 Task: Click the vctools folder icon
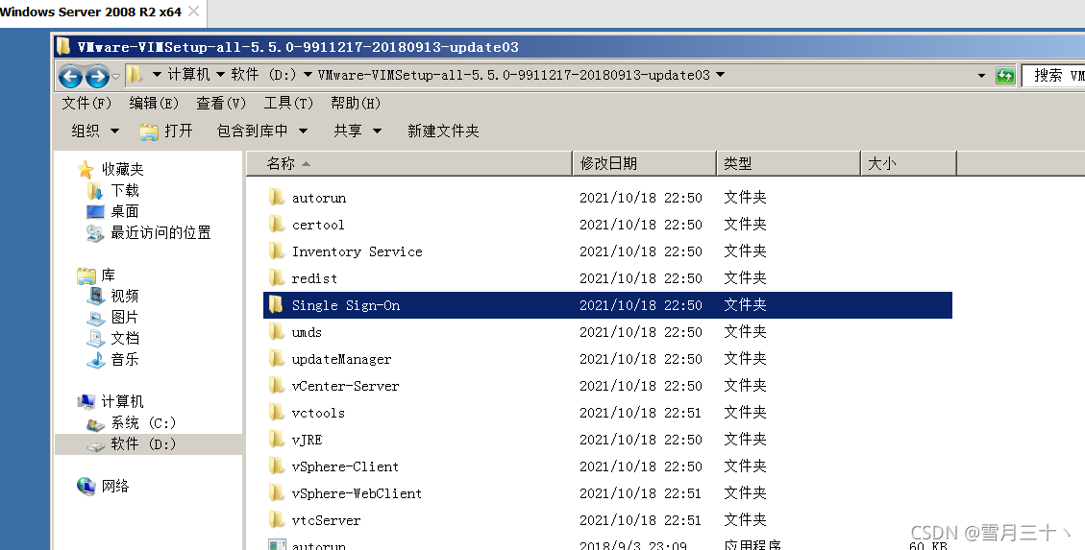pos(276,413)
